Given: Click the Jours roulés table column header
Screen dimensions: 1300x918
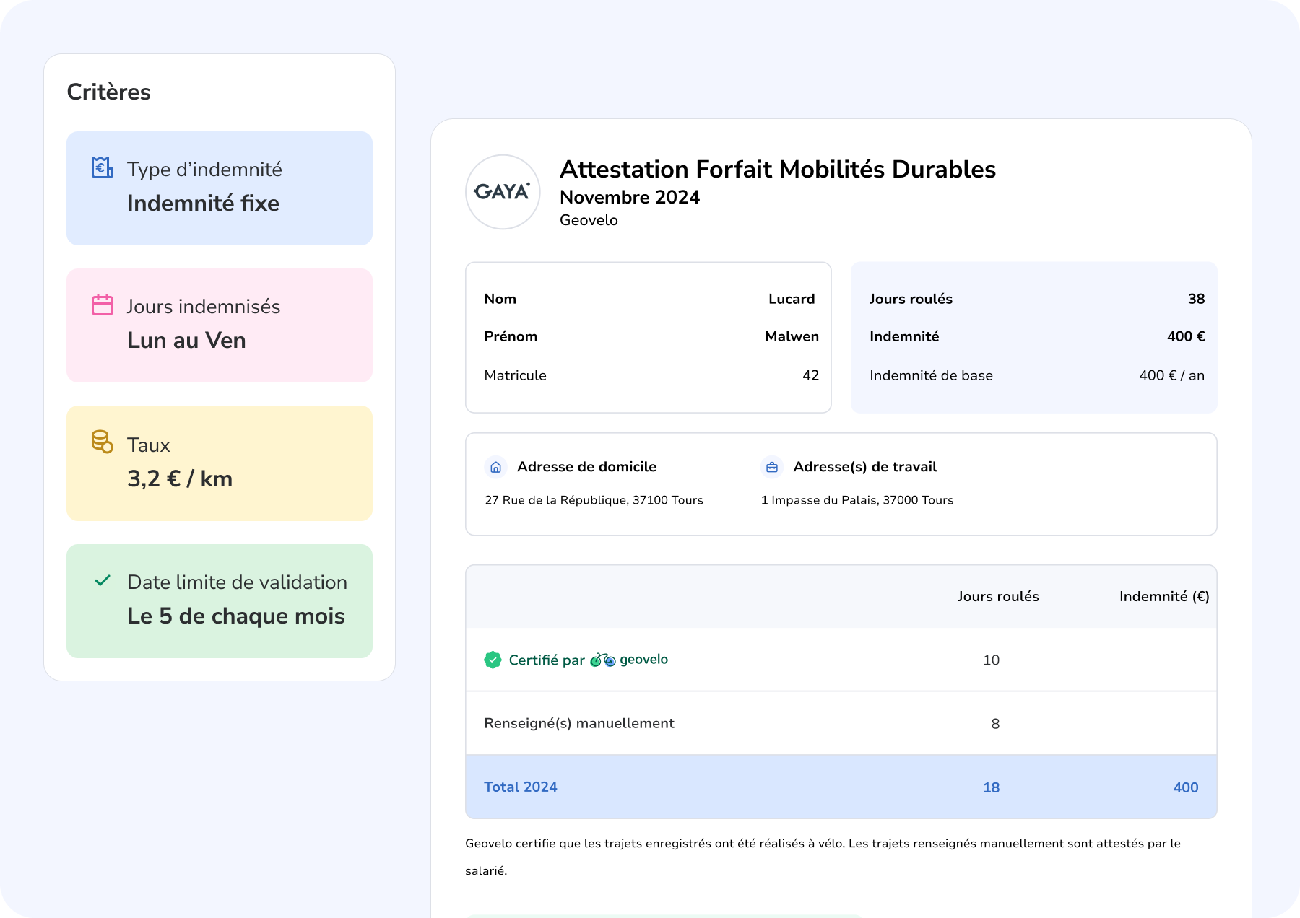Looking at the screenshot, I should click(998, 596).
